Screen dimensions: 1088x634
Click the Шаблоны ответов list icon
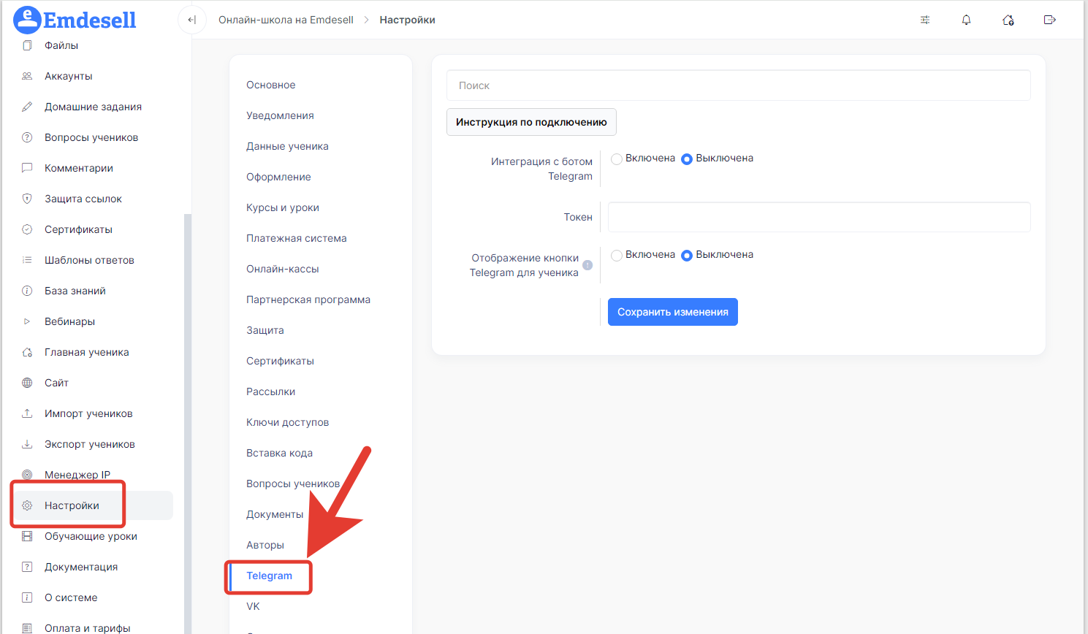click(27, 260)
